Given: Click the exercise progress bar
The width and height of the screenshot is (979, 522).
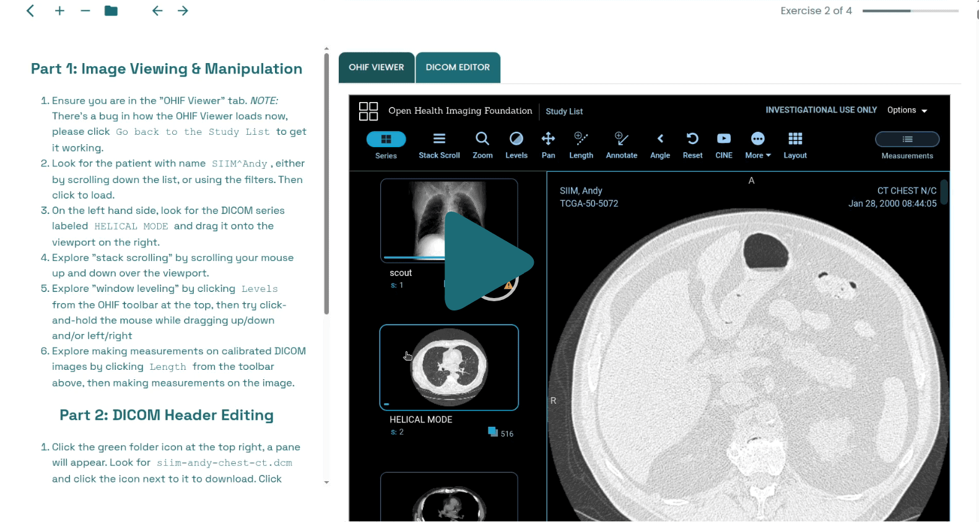Looking at the screenshot, I should [910, 11].
